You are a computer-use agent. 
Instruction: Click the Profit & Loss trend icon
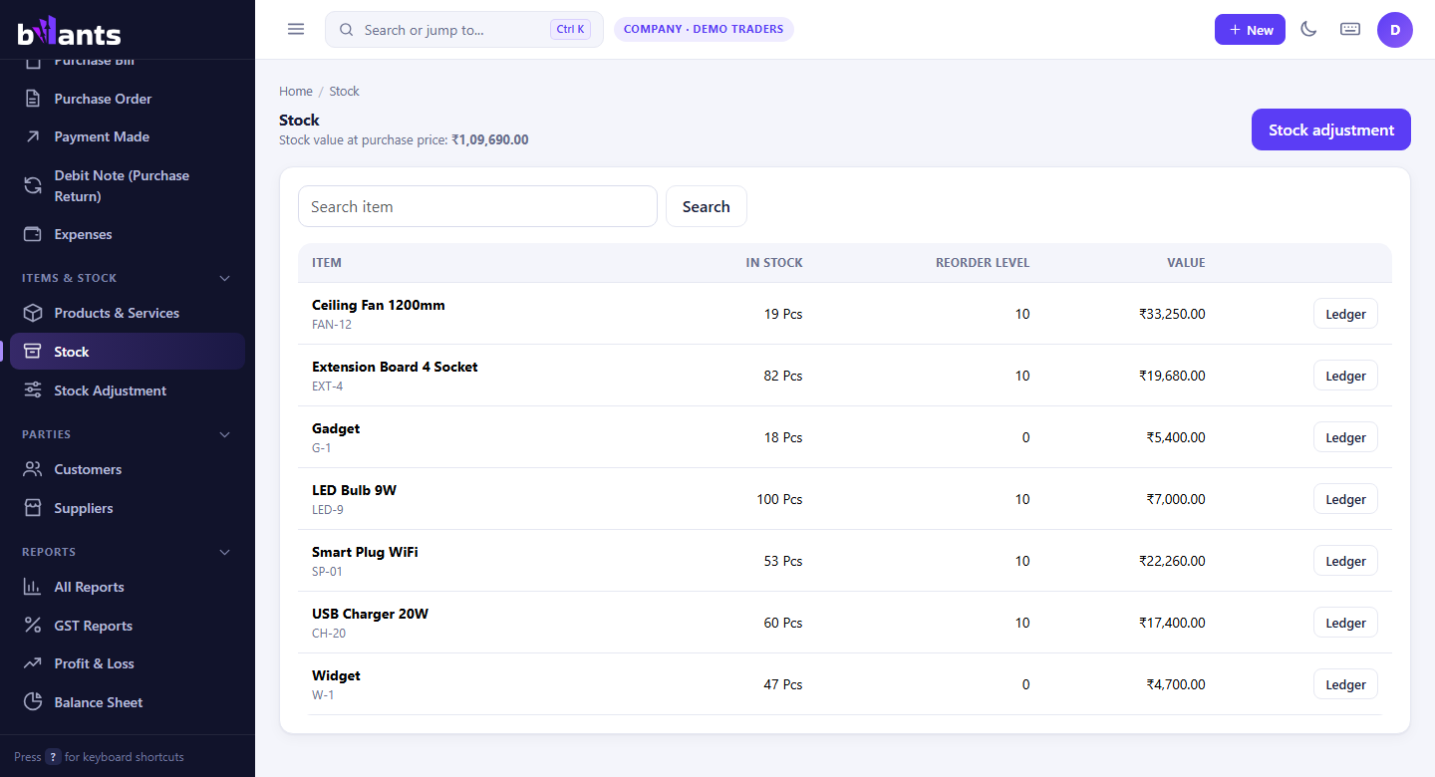click(x=33, y=663)
